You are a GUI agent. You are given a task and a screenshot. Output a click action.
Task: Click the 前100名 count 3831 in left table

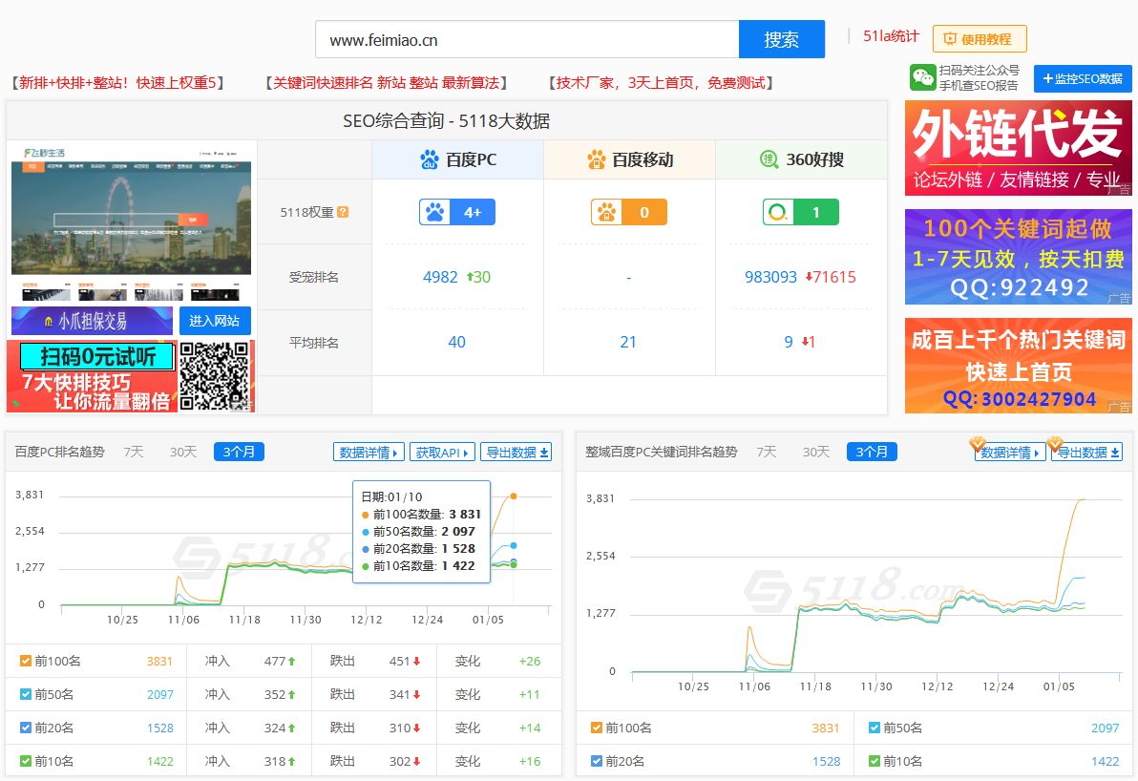pos(159,662)
